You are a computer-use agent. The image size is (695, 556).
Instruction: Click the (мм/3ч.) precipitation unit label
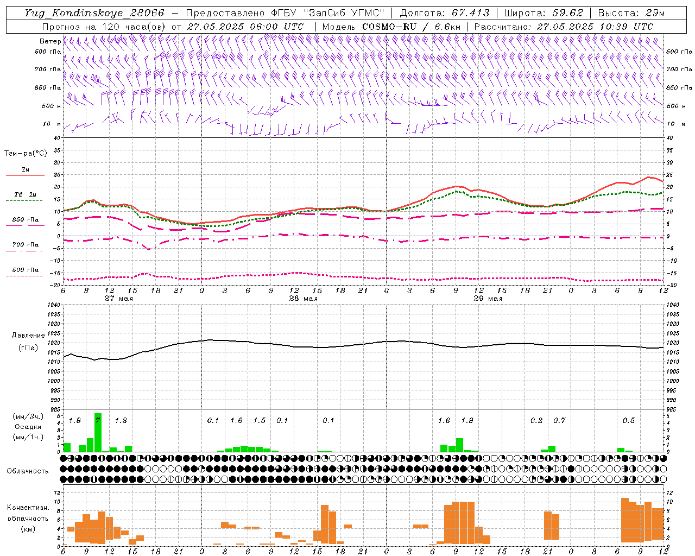coord(28,416)
